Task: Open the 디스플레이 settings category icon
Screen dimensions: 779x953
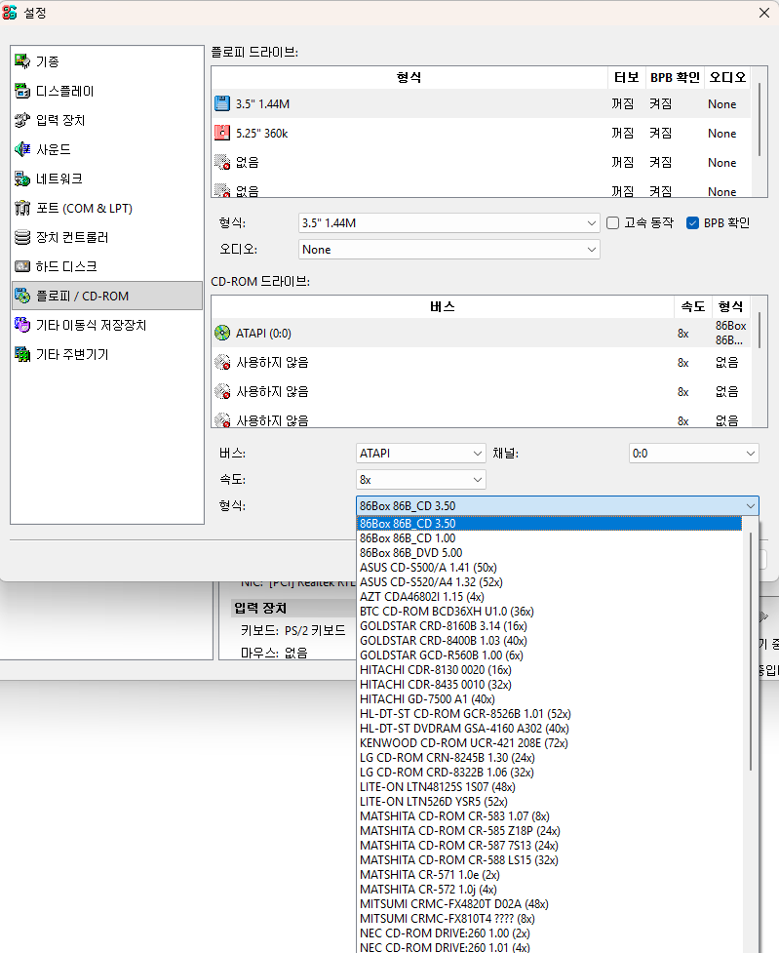Action: 22,91
